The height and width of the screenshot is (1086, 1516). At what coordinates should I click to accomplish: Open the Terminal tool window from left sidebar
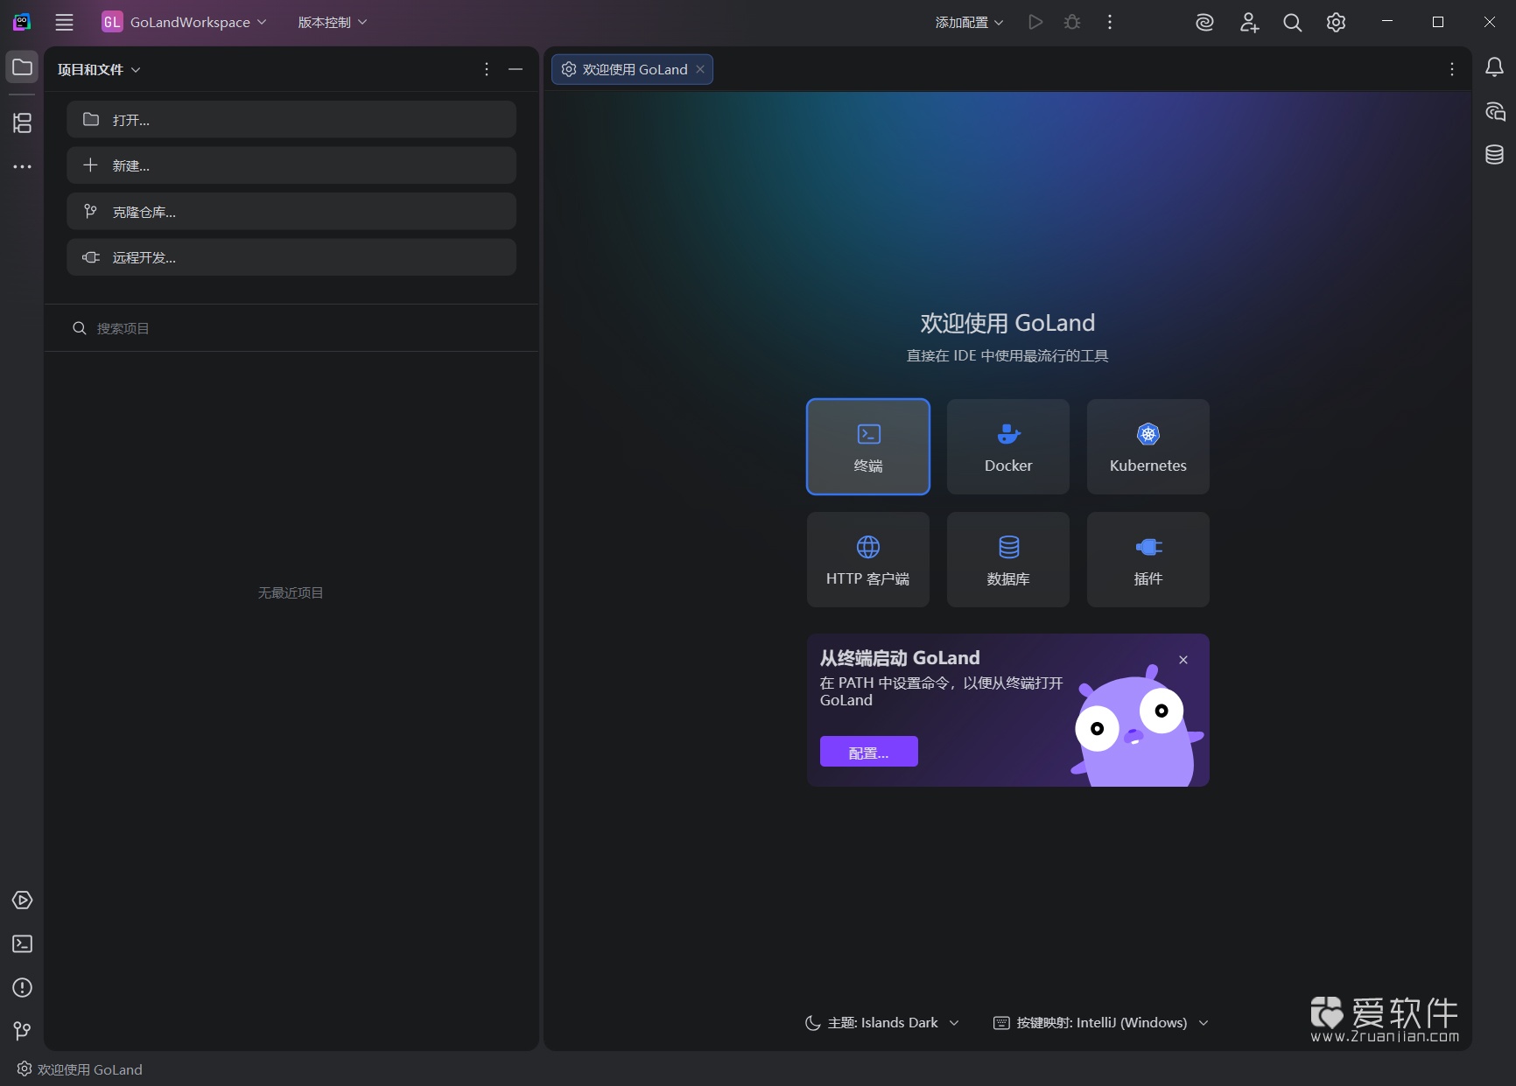click(22, 943)
